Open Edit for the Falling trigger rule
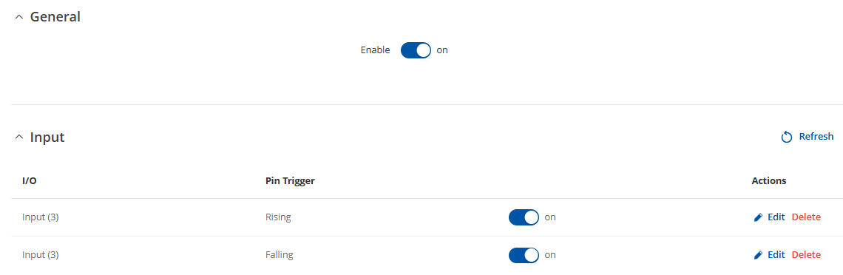Screen dimensions: 843x275 pos(776,255)
